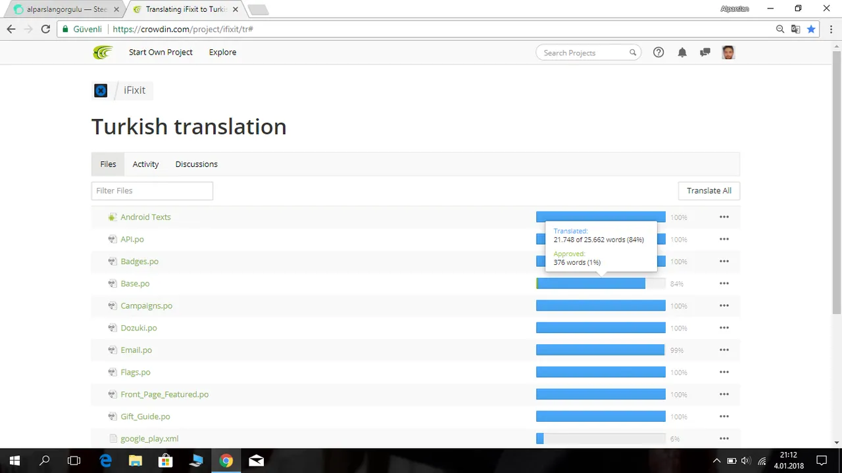Click Start Own Project menu item
This screenshot has width=842, height=473.
[161, 53]
